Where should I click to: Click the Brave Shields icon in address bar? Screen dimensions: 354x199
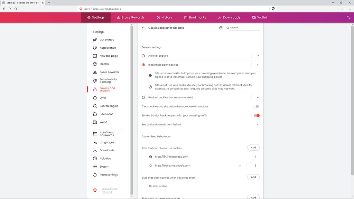point(273,9)
